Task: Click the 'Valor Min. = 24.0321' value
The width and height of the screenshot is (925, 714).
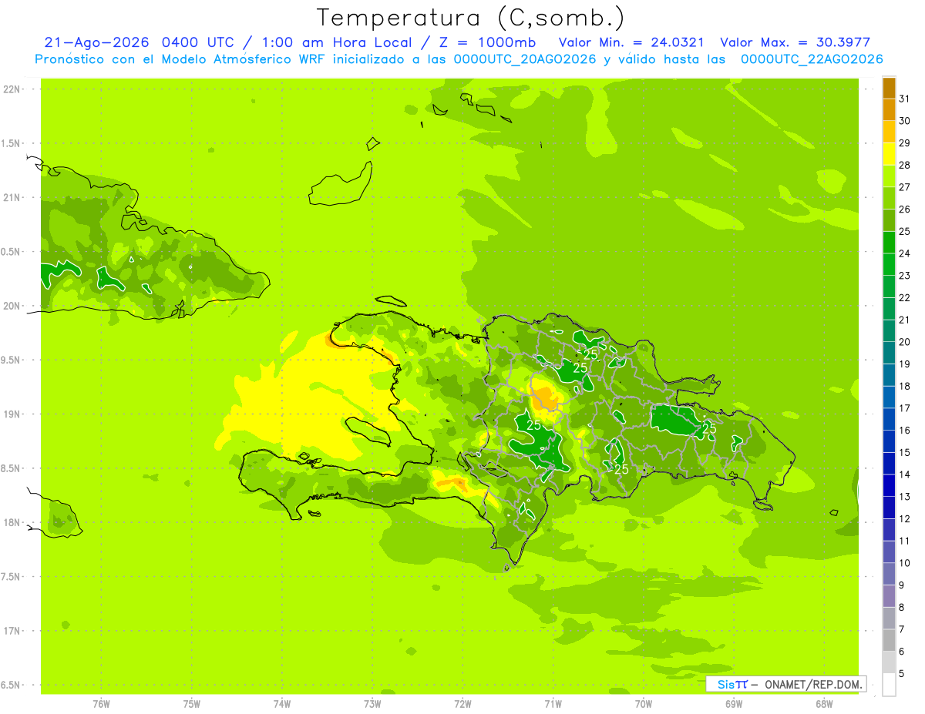Action: coord(631,42)
